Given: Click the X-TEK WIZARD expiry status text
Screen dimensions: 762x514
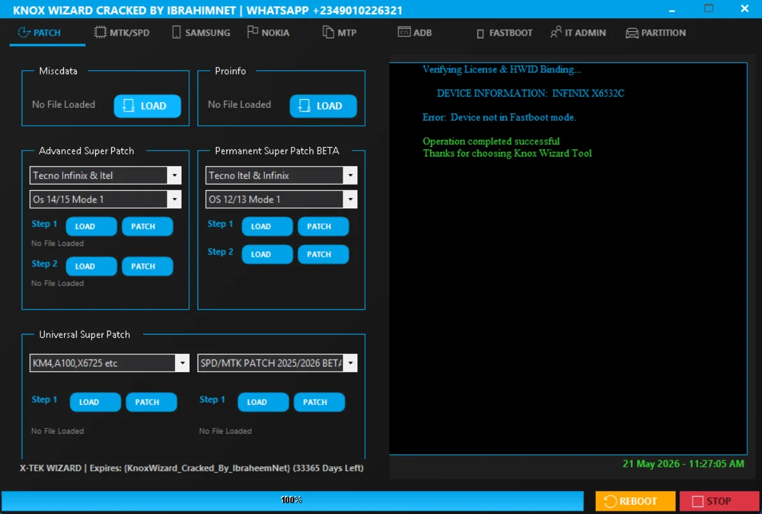Looking at the screenshot, I should [x=192, y=468].
